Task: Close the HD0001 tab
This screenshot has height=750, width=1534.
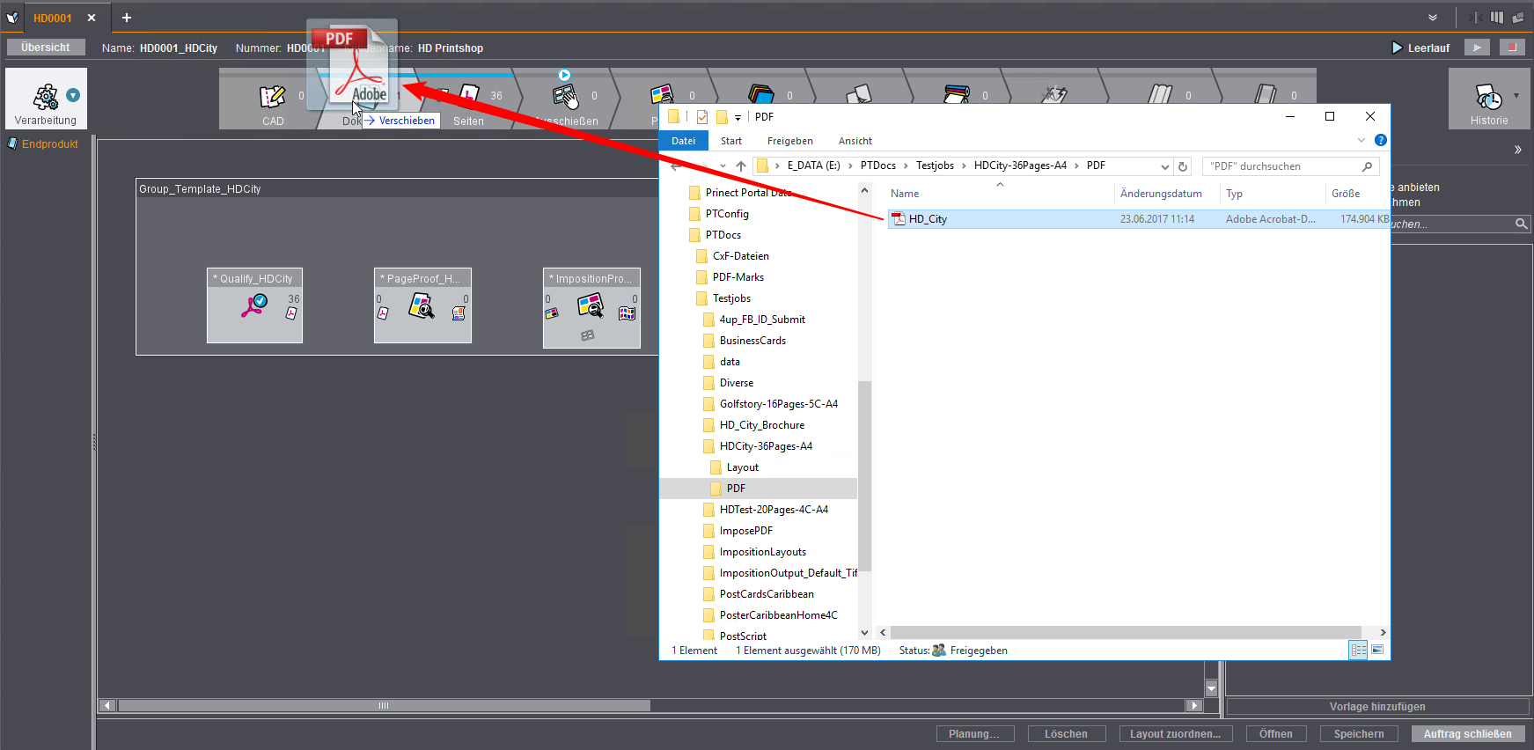Action: click(x=92, y=18)
